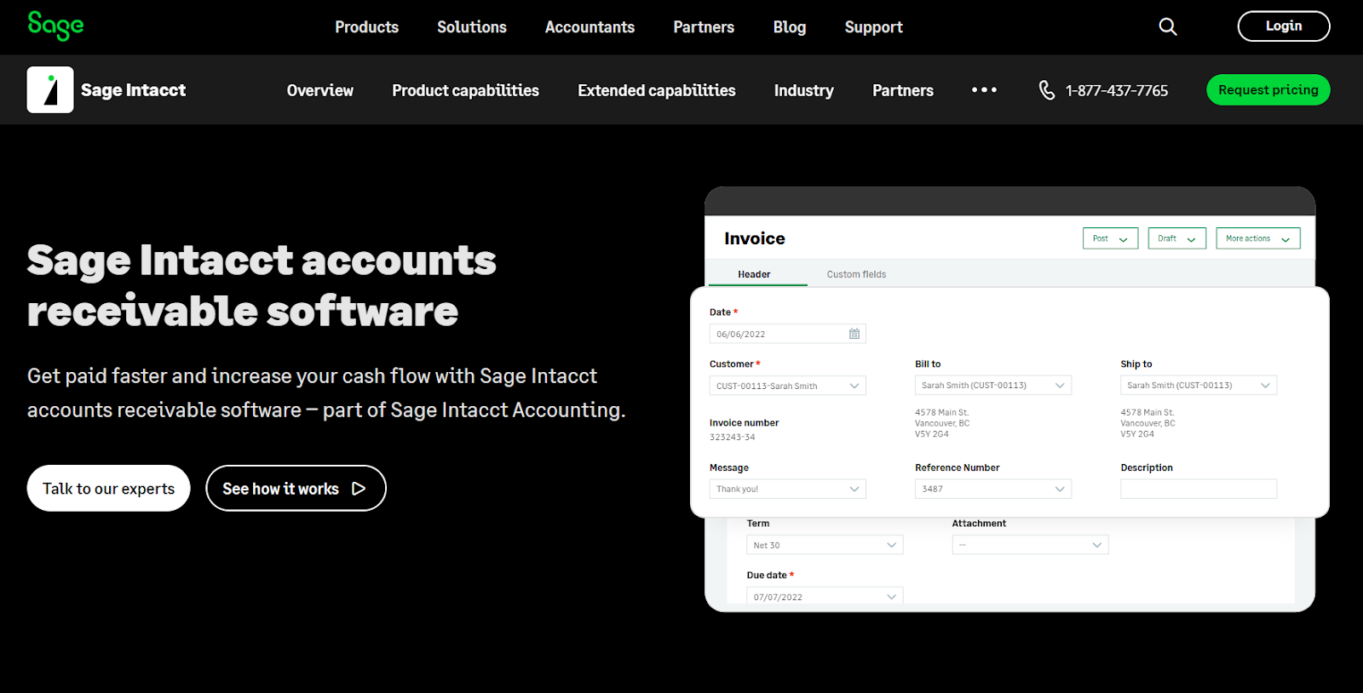Go to Accountants in top navigation

(589, 26)
